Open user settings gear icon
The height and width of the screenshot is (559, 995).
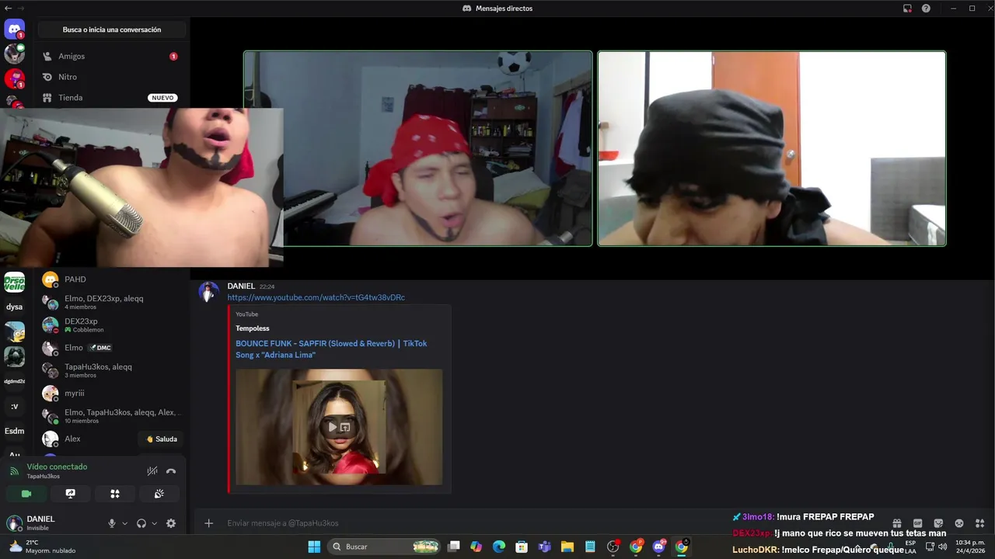tap(171, 523)
